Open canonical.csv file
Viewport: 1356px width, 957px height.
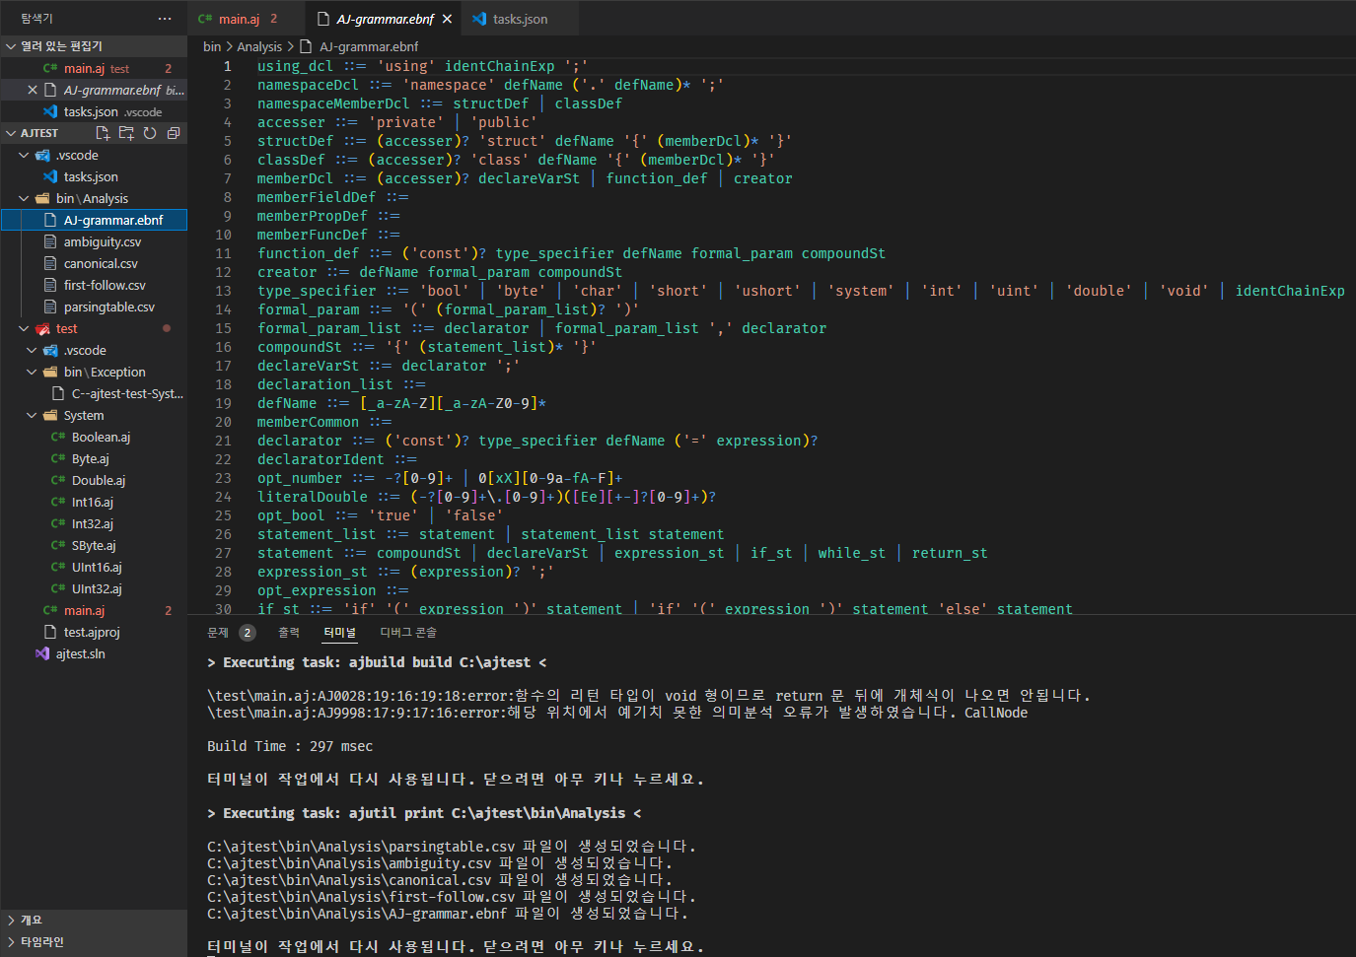tap(94, 263)
